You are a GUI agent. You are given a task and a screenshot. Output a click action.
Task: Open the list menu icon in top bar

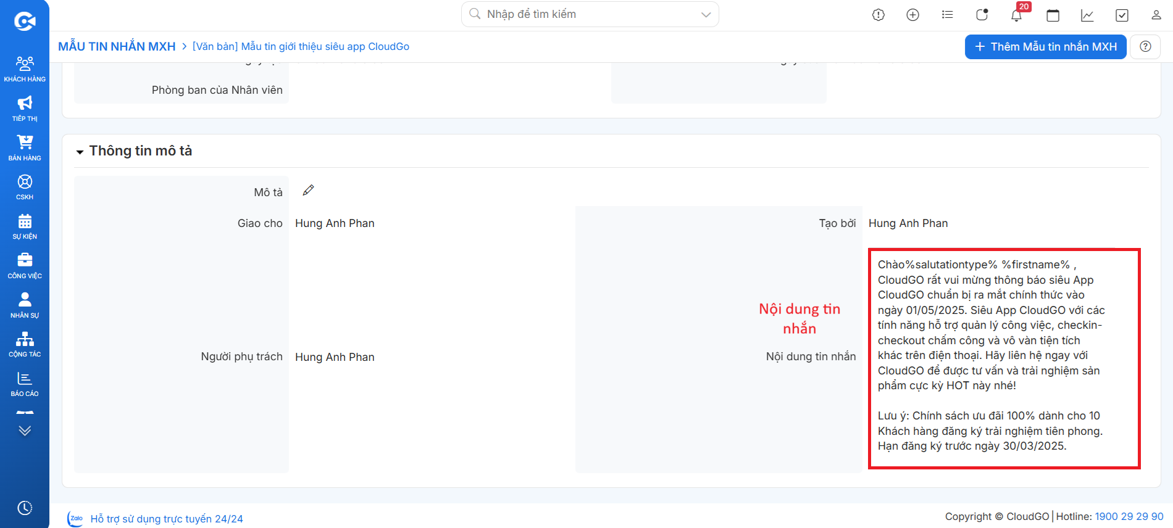coord(948,15)
